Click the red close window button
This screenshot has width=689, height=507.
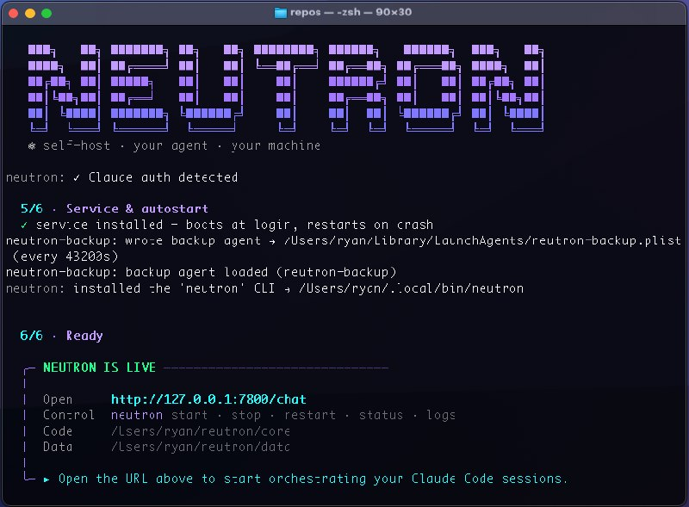click(x=13, y=13)
